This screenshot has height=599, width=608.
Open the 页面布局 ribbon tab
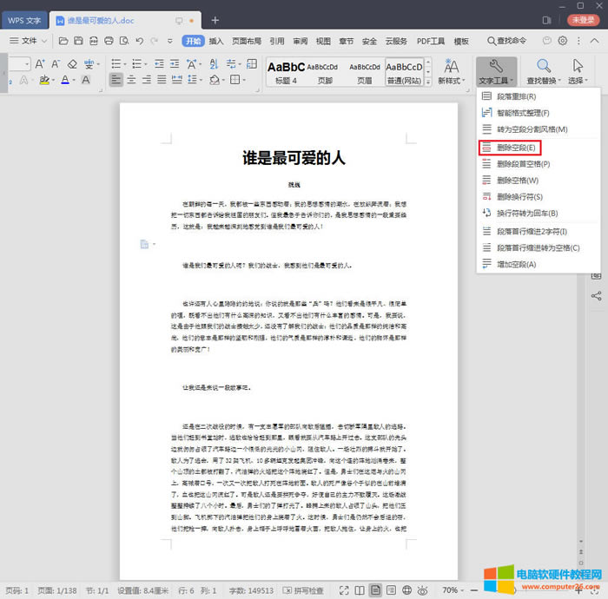247,41
